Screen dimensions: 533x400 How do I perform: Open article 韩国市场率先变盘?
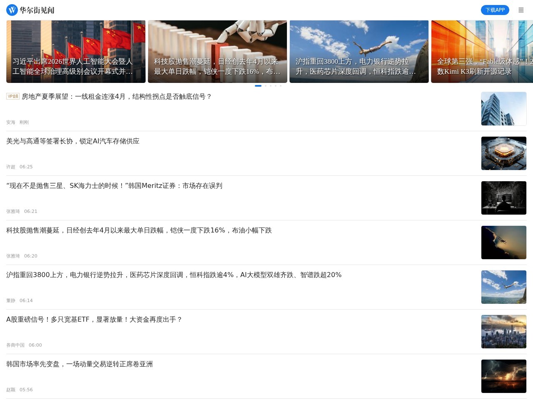(80, 364)
